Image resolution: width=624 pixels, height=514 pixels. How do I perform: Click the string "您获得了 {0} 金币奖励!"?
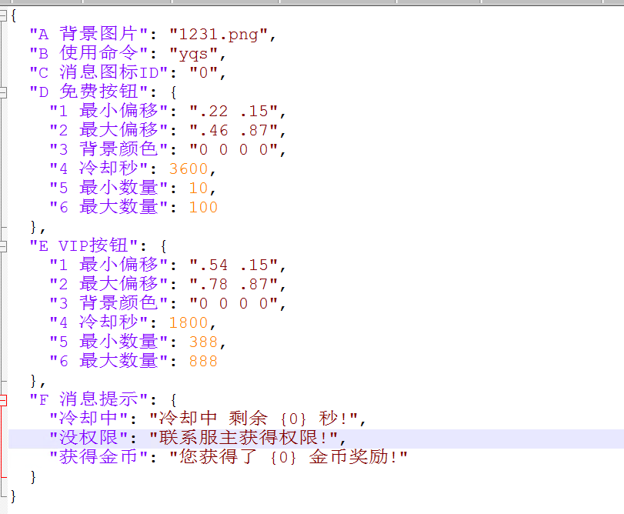(288, 458)
